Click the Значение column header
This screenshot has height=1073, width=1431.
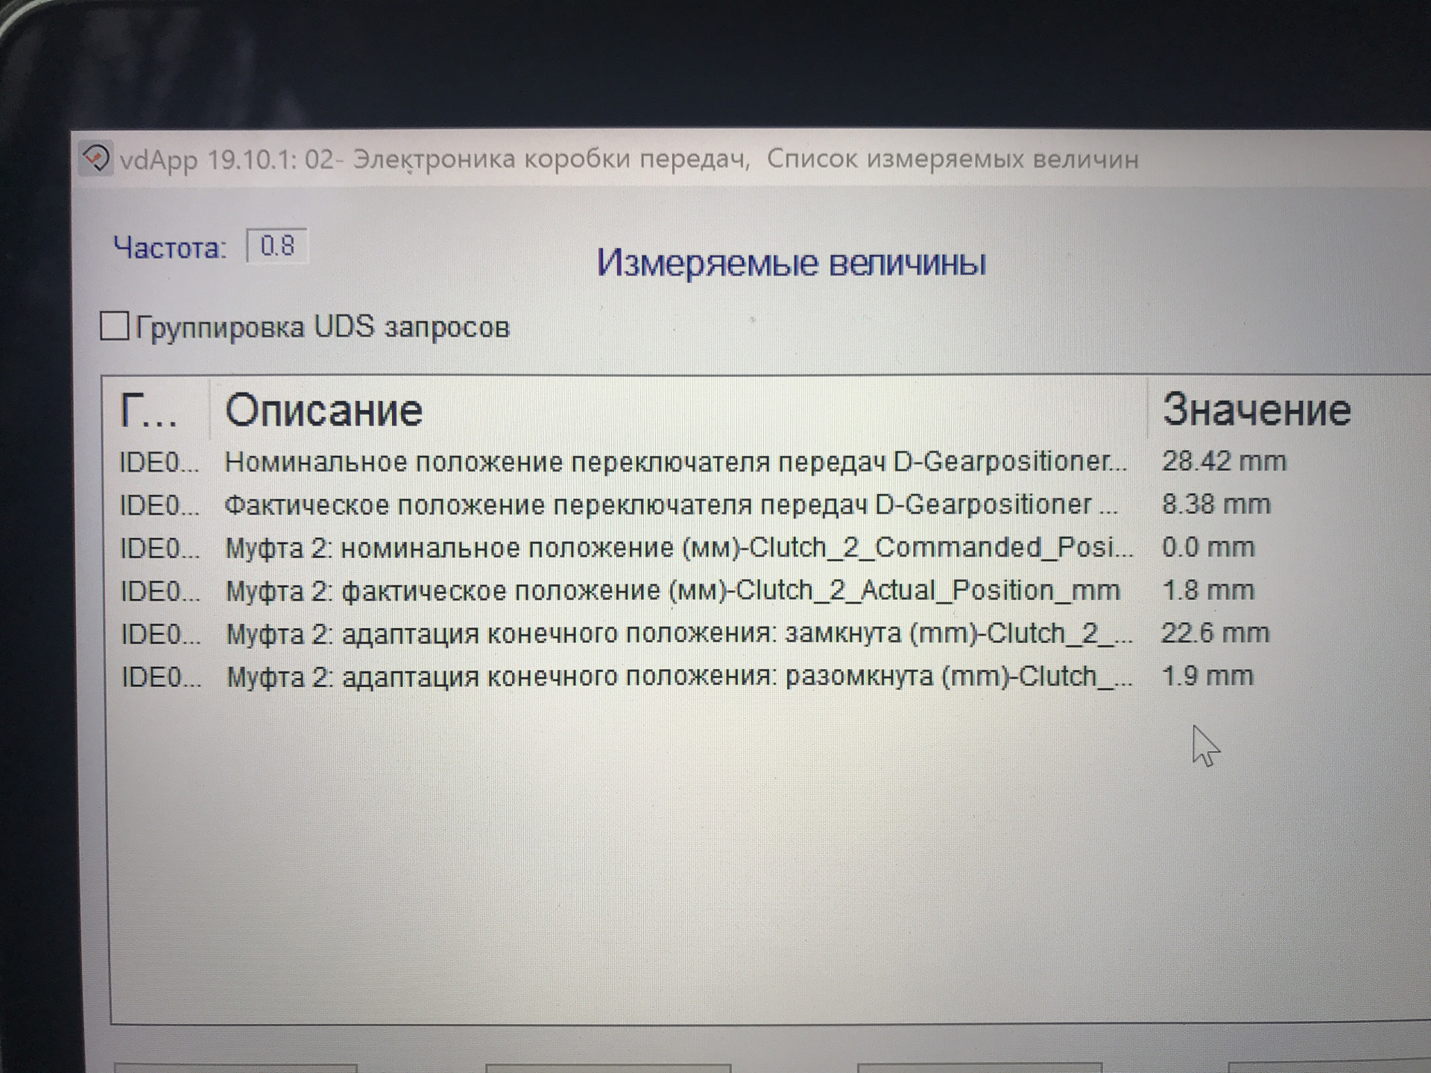click(1257, 411)
